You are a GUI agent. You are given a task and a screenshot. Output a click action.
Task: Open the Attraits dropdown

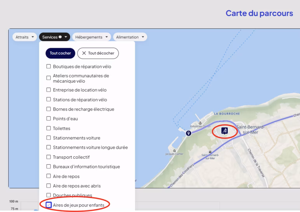(x=24, y=37)
